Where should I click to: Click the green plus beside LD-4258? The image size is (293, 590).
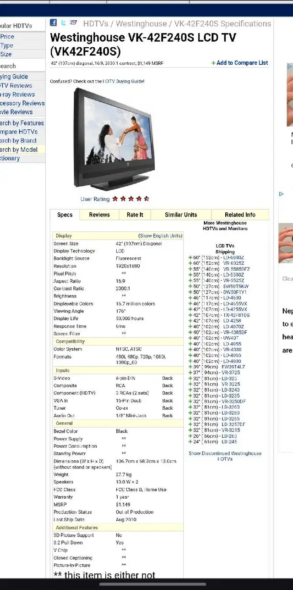pos(190,321)
